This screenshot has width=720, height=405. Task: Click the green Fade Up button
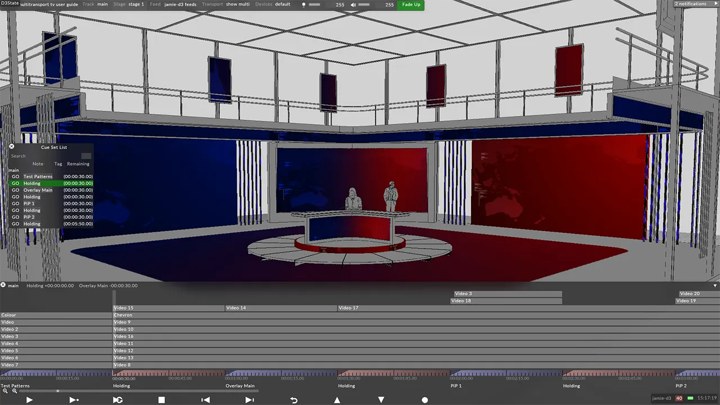pyautogui.click(x=411, y=4)
